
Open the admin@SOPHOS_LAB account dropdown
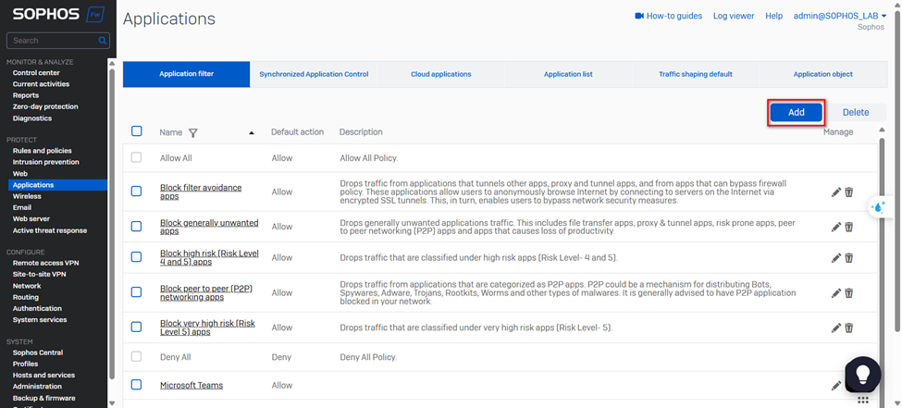(839, 16)
